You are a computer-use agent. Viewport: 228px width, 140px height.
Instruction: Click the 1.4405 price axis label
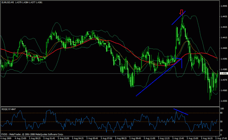[x=224, y=48]
